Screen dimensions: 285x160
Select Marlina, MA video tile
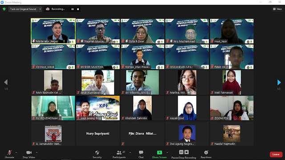[187, 82]
